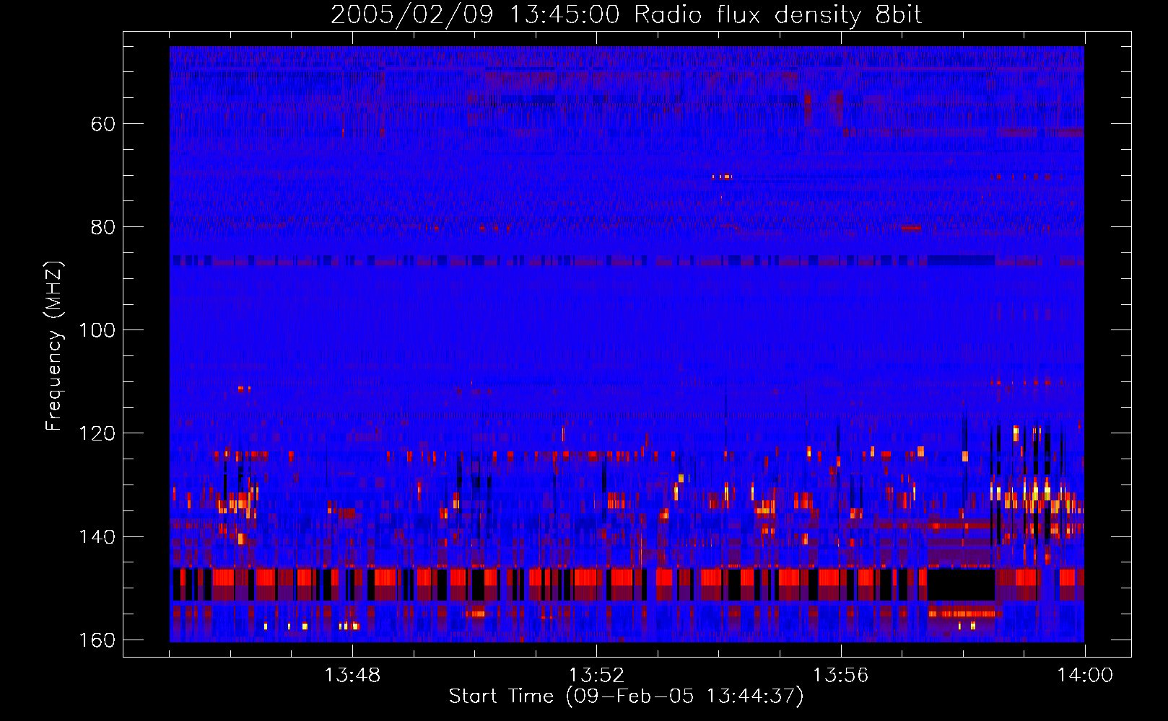Screen dimensions: 1168x721
Task: Click the 160 frequency tick label
Action: click(x=97, y=640)
